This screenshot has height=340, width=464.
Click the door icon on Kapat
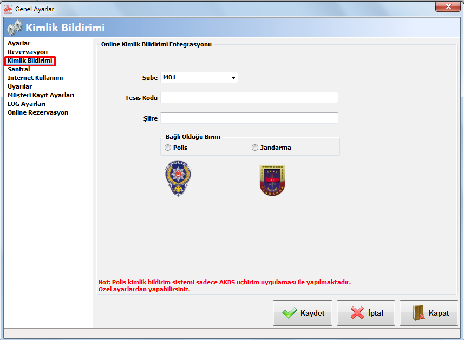tap(419, 312)
